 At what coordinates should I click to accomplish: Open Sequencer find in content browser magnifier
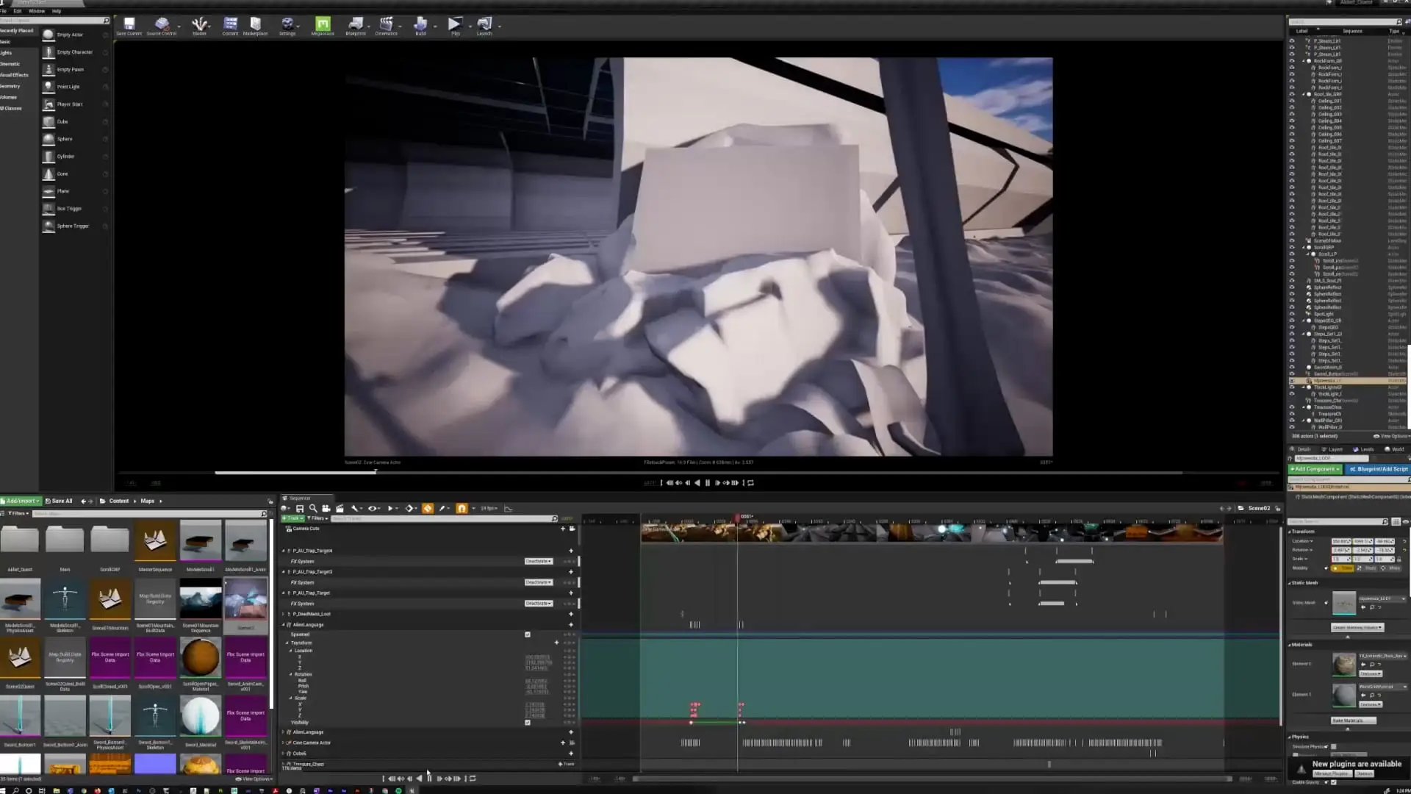[313, 509]
